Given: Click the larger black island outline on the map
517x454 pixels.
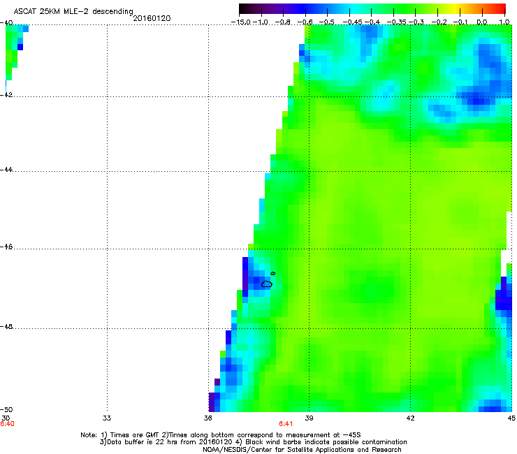Looking at the screenshot, I should 266,284.
